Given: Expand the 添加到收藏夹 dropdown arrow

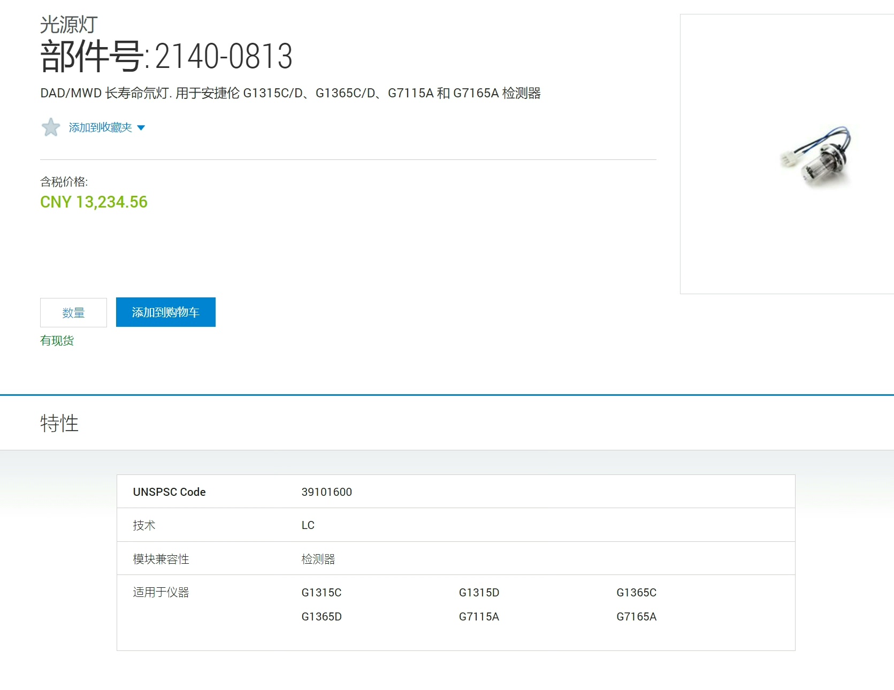Looking at the screenshot, I should point(141,128).
